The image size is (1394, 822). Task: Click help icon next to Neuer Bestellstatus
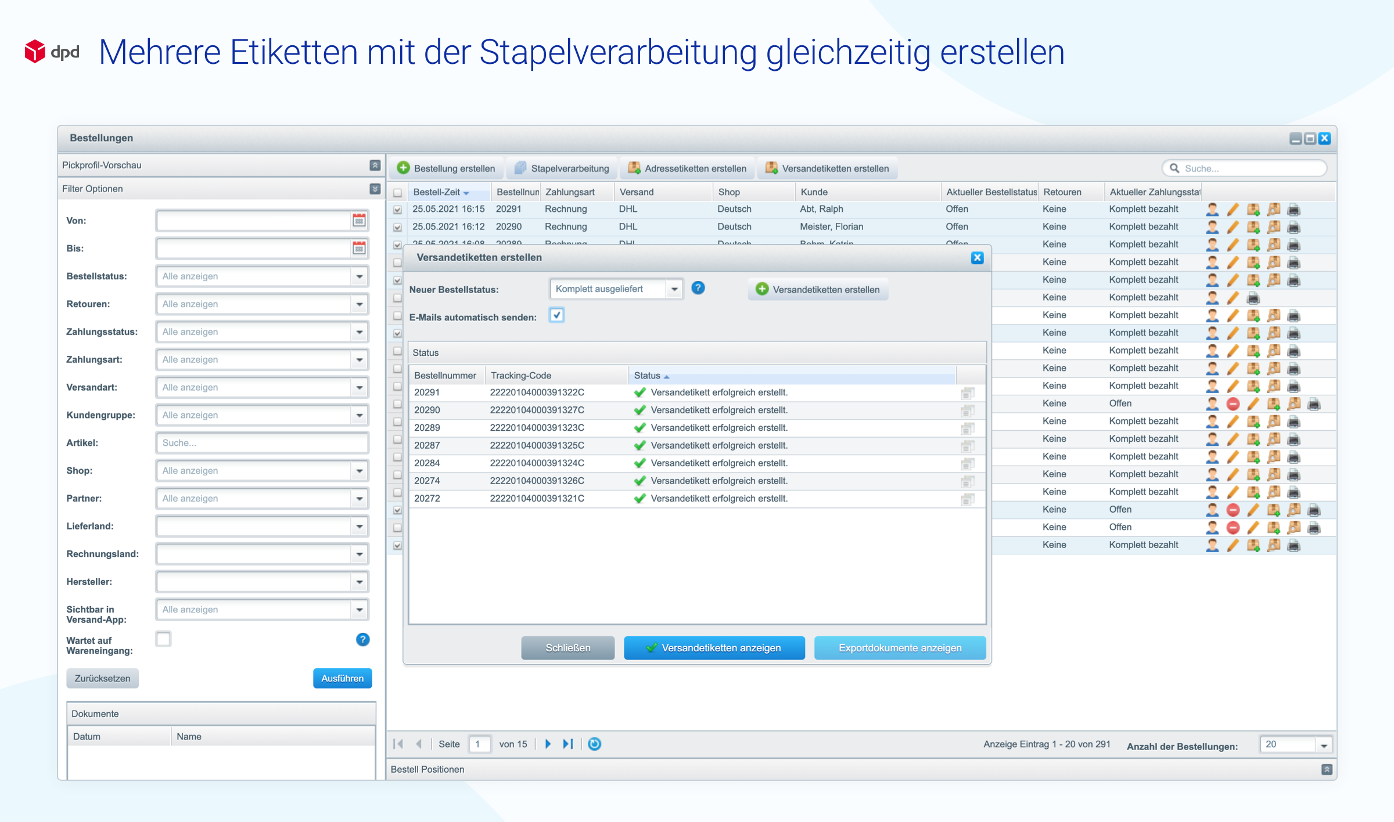[698, 288]
